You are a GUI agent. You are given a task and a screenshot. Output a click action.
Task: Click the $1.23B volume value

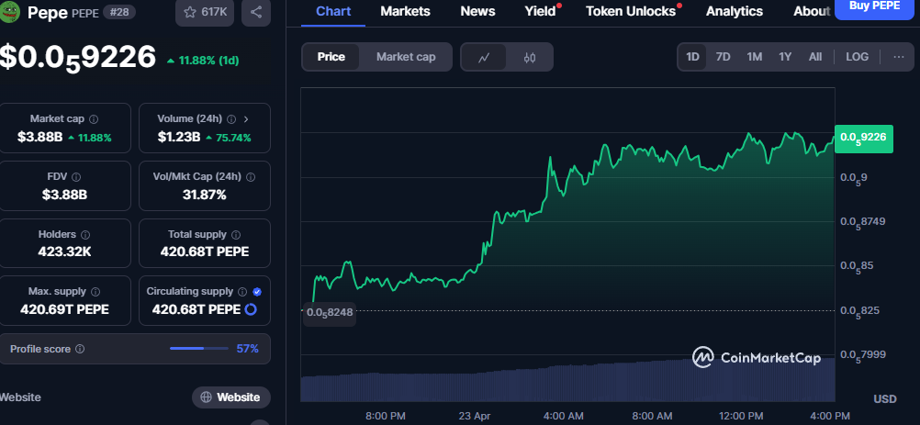(x=179, y=138)
